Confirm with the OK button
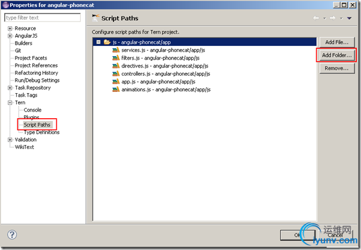 coord(298,235)
